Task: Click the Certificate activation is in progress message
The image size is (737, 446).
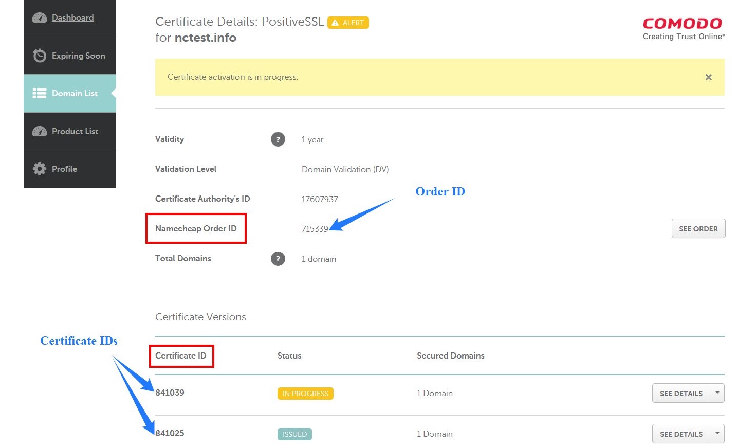Action: pyautogui.click(x=233, y=77)
